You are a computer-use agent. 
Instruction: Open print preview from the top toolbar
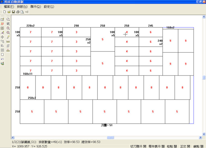(x=22, y=12)
